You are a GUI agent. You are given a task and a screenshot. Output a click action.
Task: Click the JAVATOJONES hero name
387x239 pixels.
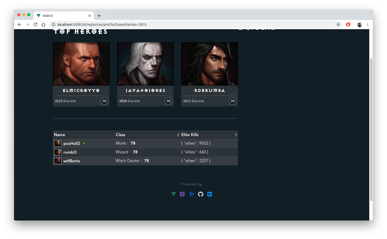coord(145,90)
